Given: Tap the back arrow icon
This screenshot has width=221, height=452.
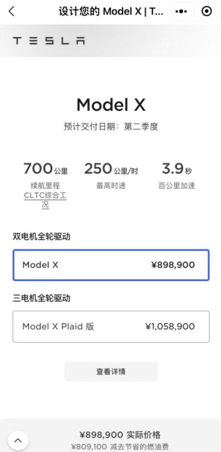Looking at the screenshot, I should click(11, 12).
